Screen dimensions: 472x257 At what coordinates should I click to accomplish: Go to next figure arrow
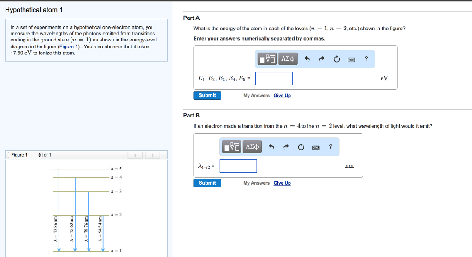click(x=152, y=155)
